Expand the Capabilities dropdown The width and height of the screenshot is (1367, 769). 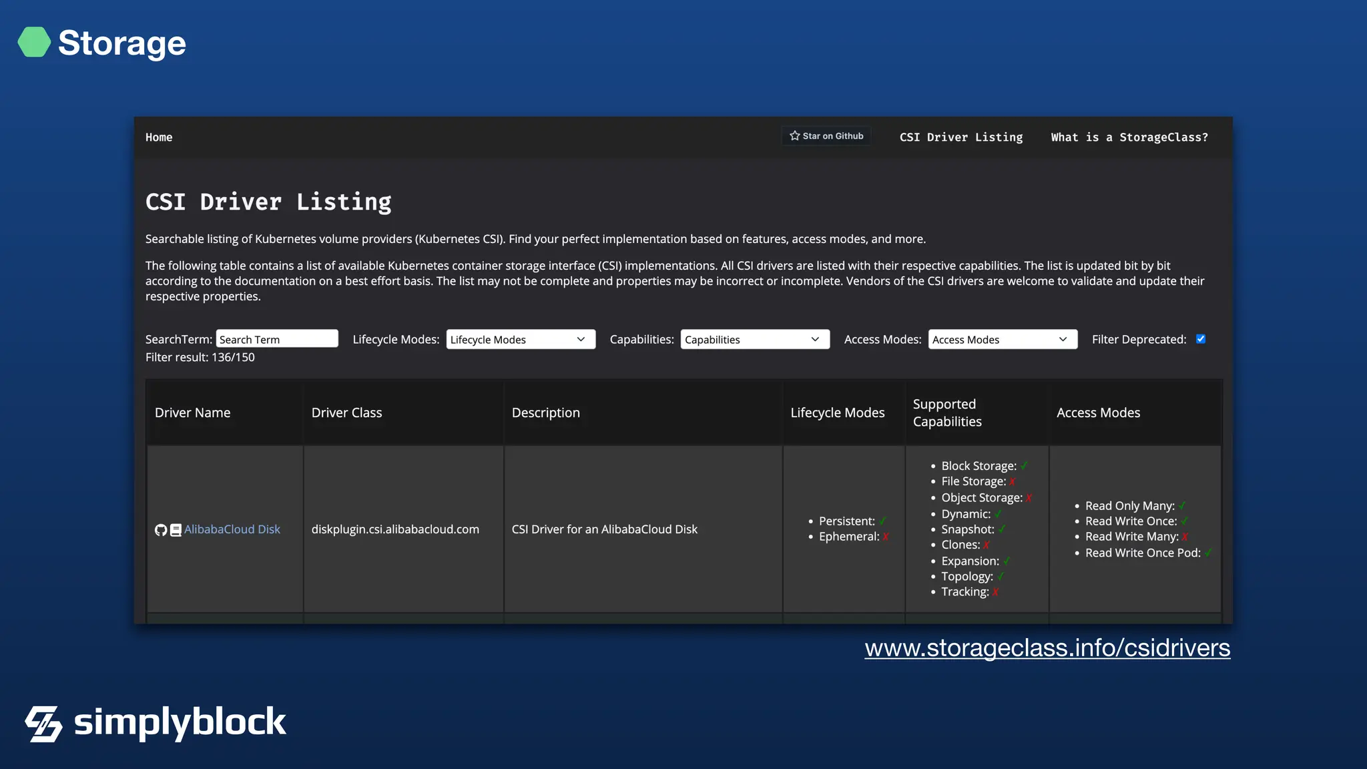coord(755,340)
